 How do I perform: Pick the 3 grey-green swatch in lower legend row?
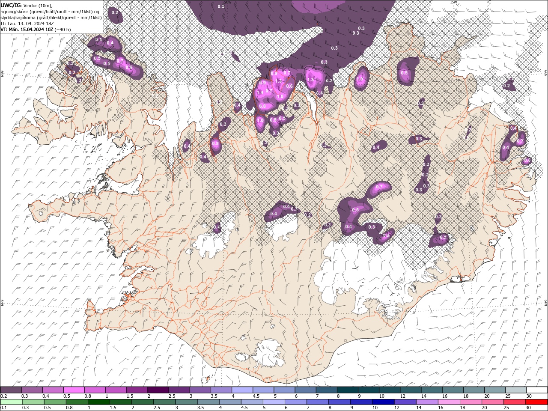coord(186,402)
